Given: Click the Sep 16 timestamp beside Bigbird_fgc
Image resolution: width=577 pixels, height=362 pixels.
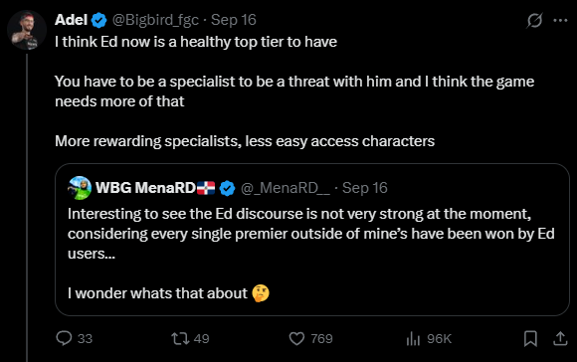Looking at the screenshot, I should click(x=234, y=20).
